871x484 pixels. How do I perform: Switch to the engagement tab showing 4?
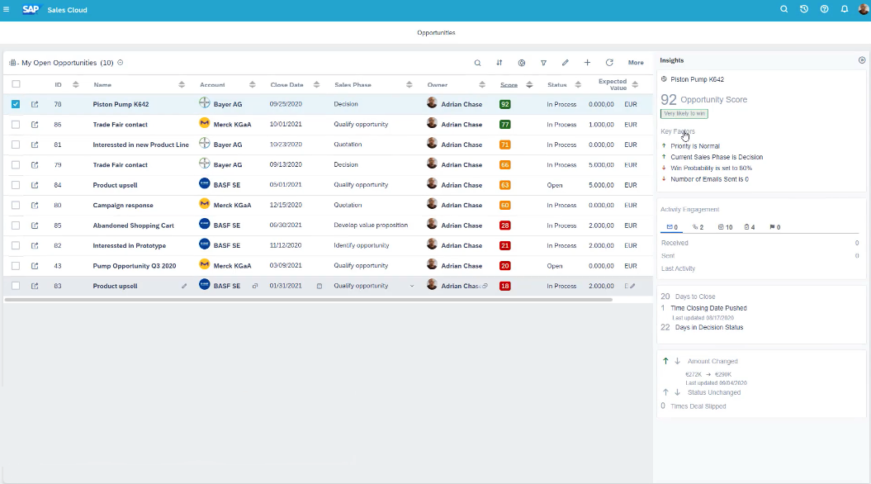750,226
